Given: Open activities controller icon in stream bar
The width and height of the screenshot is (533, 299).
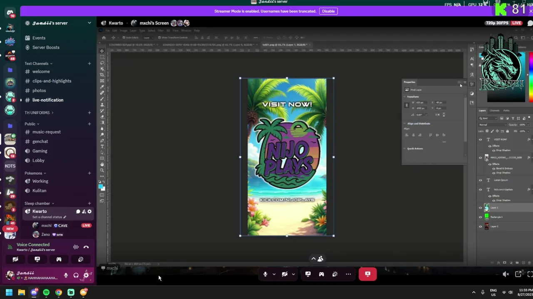Looking at the screenshot, I should point(321,274).
